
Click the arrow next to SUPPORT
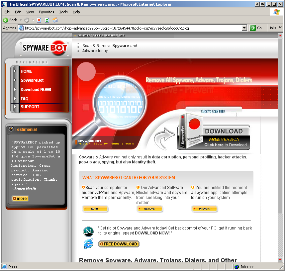point(15,107)
